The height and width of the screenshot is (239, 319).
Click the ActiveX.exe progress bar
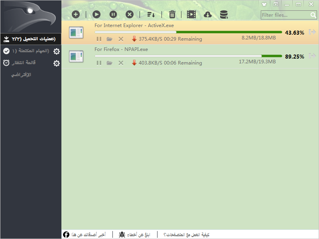[188, 32]
